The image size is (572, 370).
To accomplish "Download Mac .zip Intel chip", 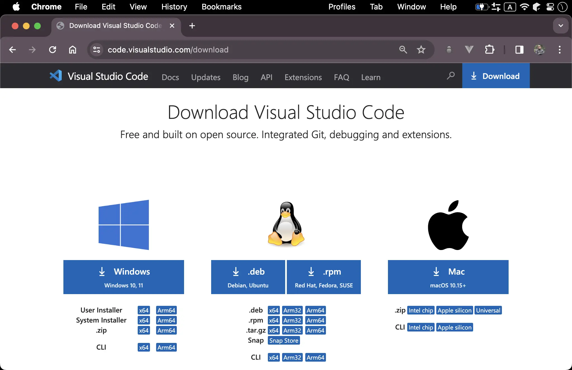I will [x=421, y=310].
